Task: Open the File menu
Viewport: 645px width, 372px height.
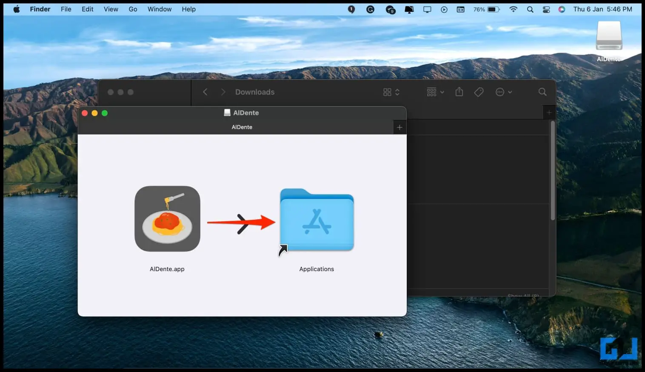Action: (66, 9)
